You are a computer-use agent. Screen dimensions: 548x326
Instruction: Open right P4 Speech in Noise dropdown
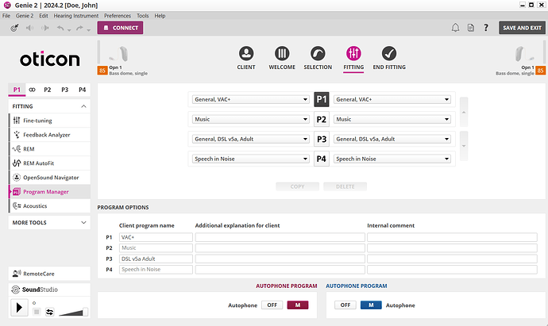[x=392, y=159]
